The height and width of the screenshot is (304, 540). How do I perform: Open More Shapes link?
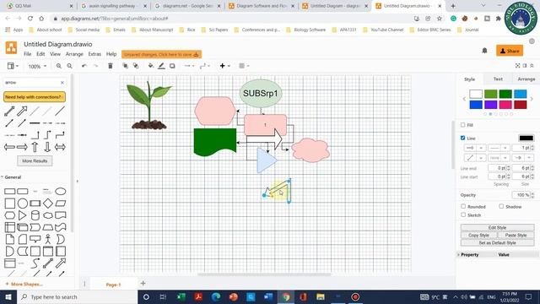point(24,285)
